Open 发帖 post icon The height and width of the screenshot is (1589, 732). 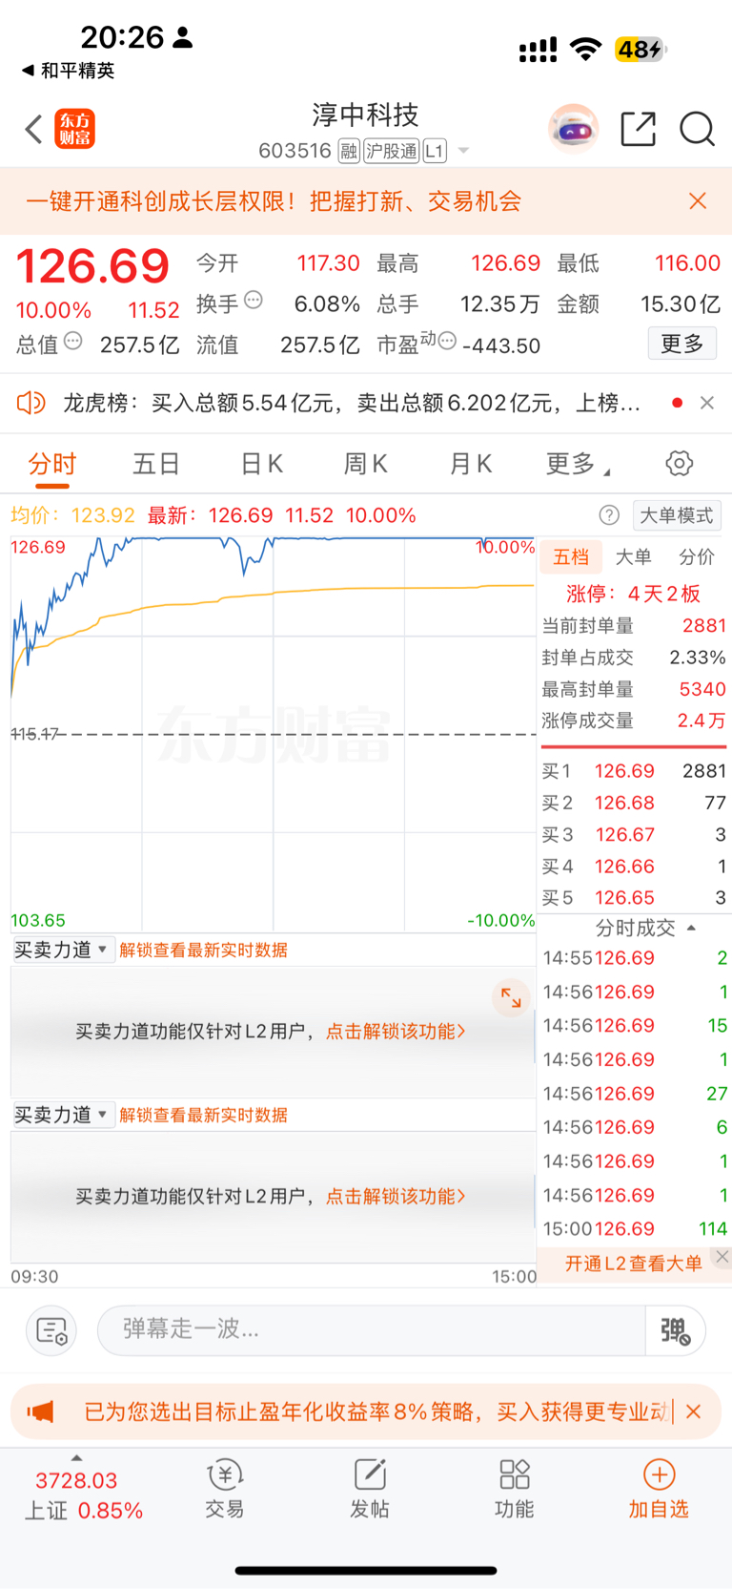pos(370,1488)
